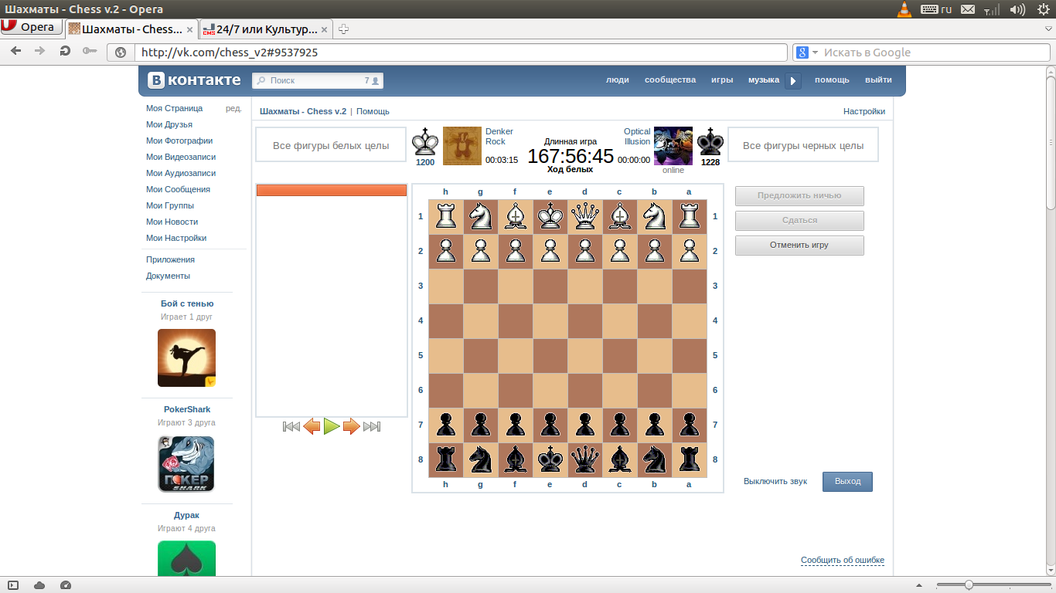Open the Opera main menu
Image resolution: width=1056 pixels, height=593 pixels.
(x=30, y=28)
